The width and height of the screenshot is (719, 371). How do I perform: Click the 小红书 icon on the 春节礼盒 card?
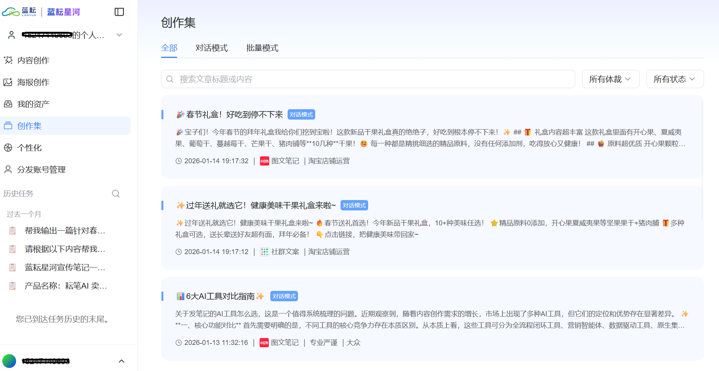pyautogui.click(x=265, y=161)
